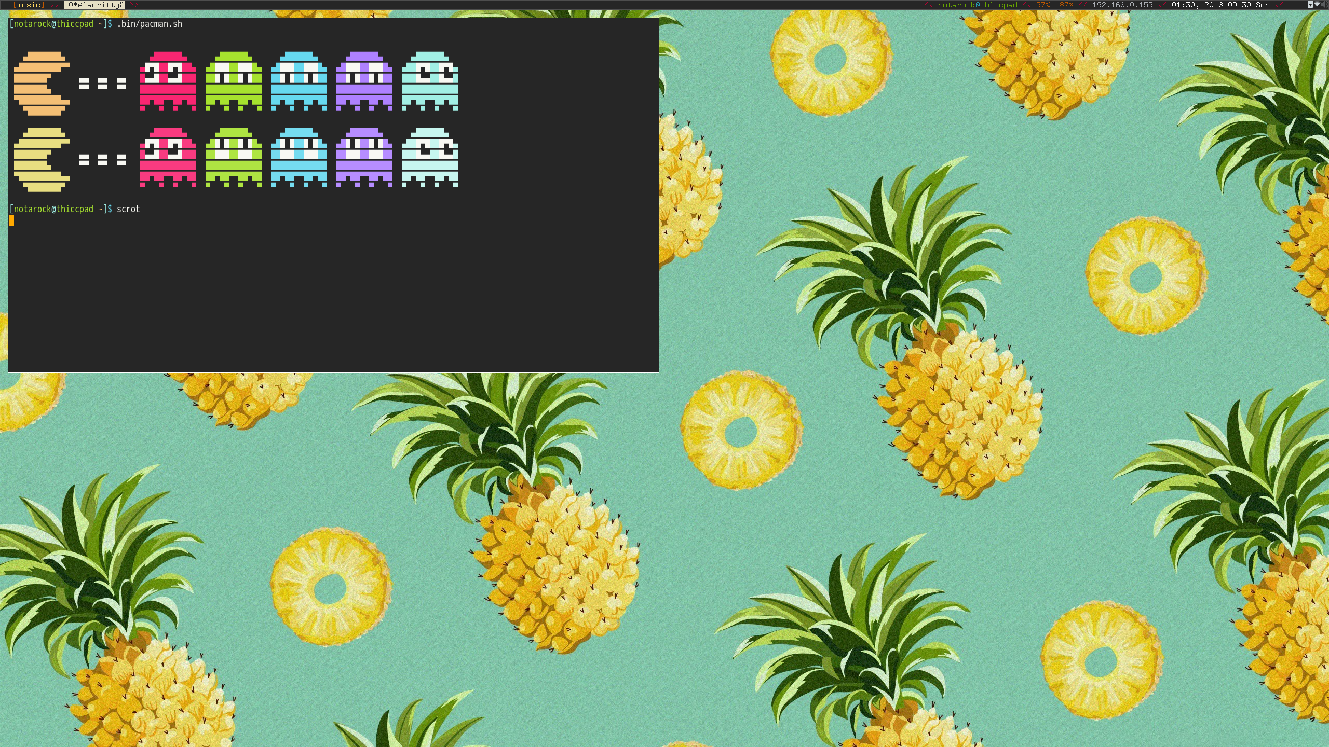Click the 97% status bar indicator

point(1043,5)
